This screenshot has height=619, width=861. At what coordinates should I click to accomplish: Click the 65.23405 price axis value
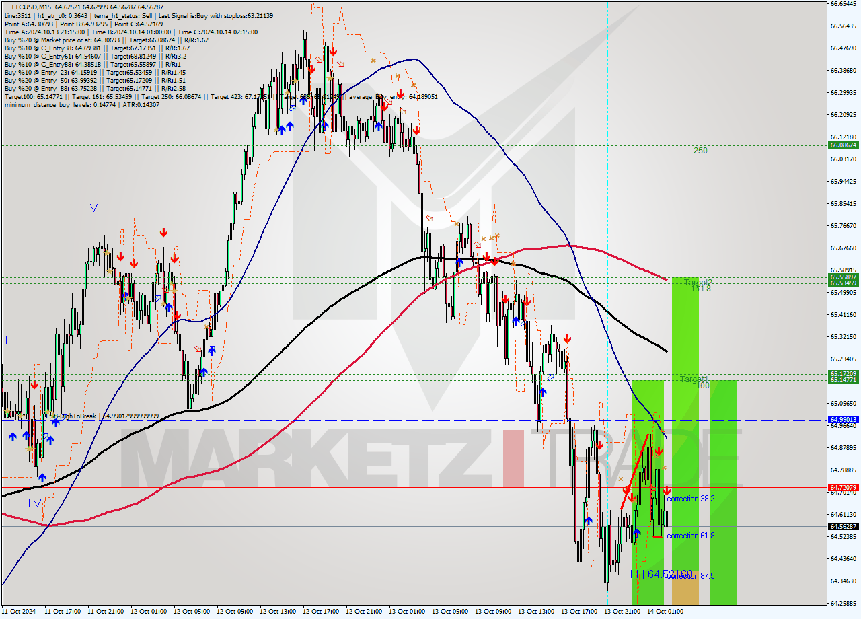[843, 359]
